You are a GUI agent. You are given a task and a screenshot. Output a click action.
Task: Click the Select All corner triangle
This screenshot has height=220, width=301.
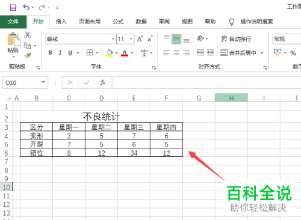[9, 98]
